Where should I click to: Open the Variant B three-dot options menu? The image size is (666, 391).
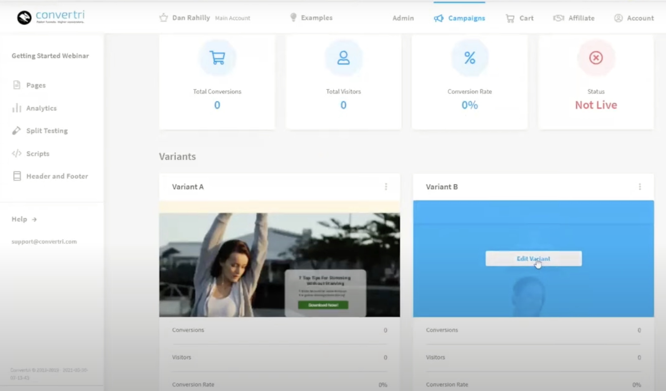[x=640, y=187]
